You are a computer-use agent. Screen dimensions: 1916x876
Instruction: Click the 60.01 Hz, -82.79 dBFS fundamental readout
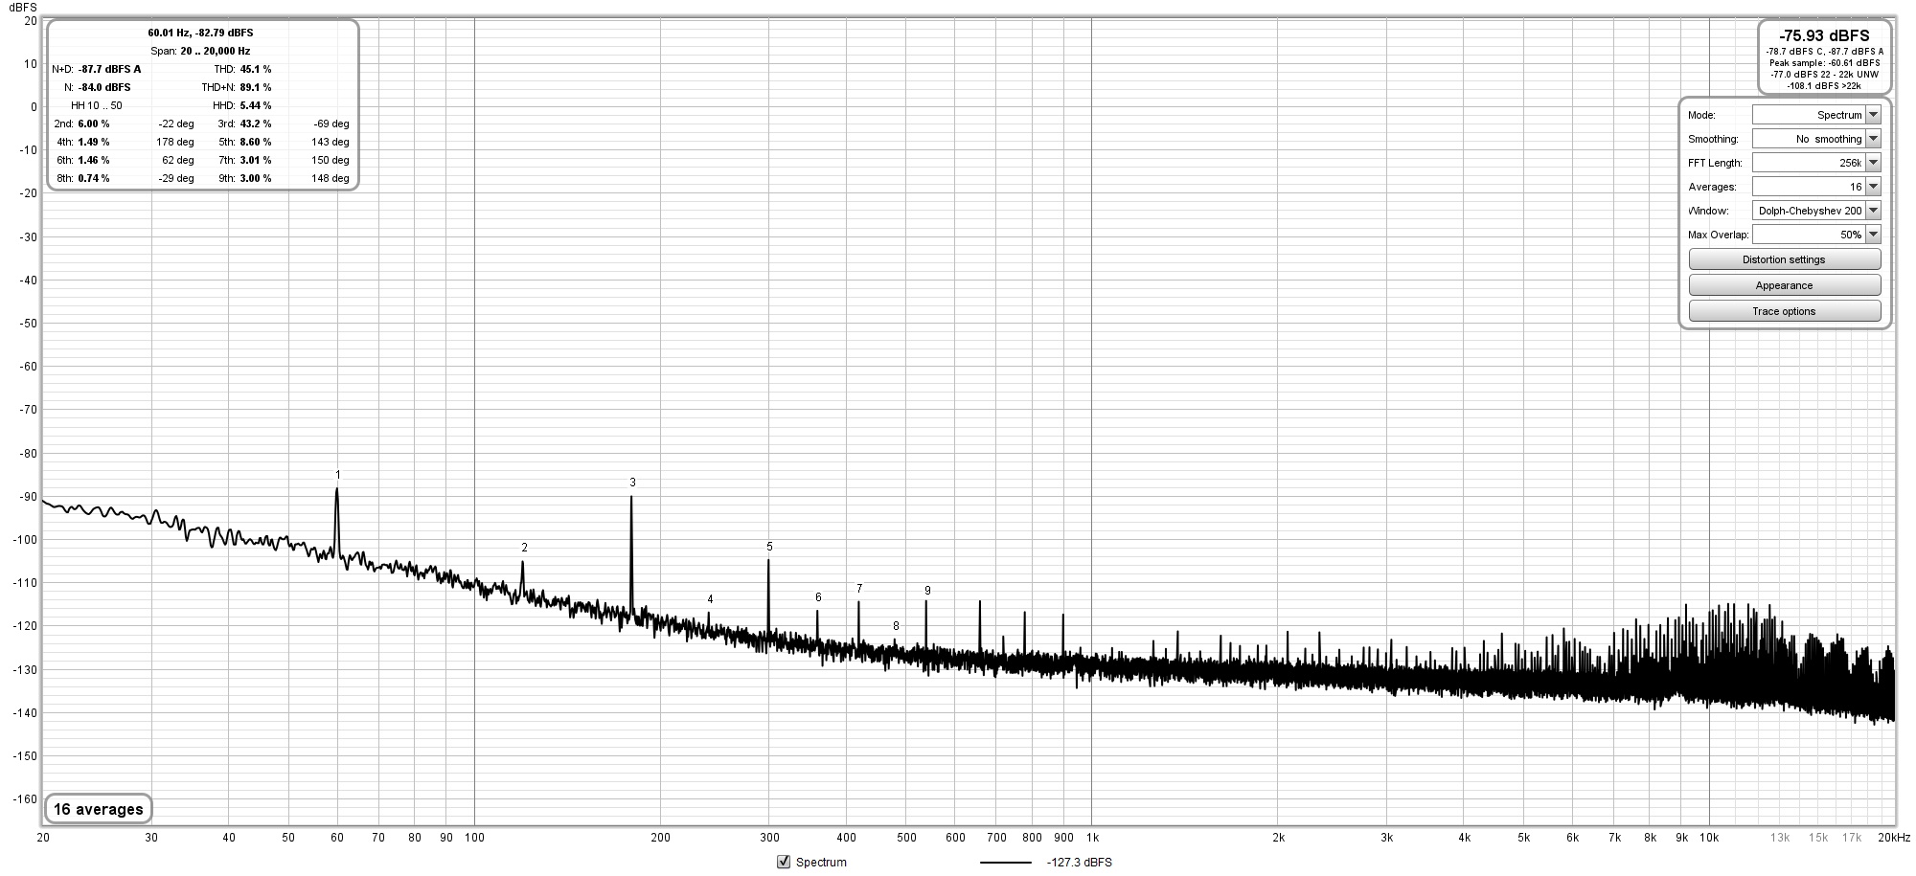click(x=200, y=33)
